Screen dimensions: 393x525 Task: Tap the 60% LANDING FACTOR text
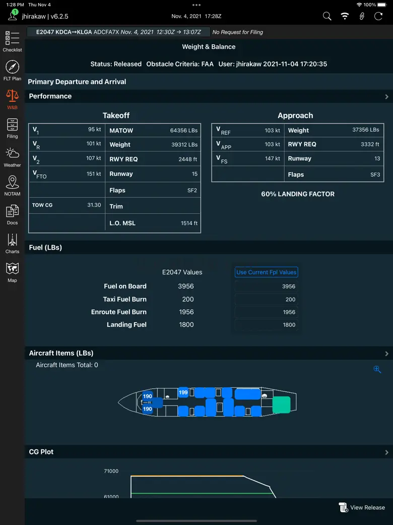click(298, 194)
